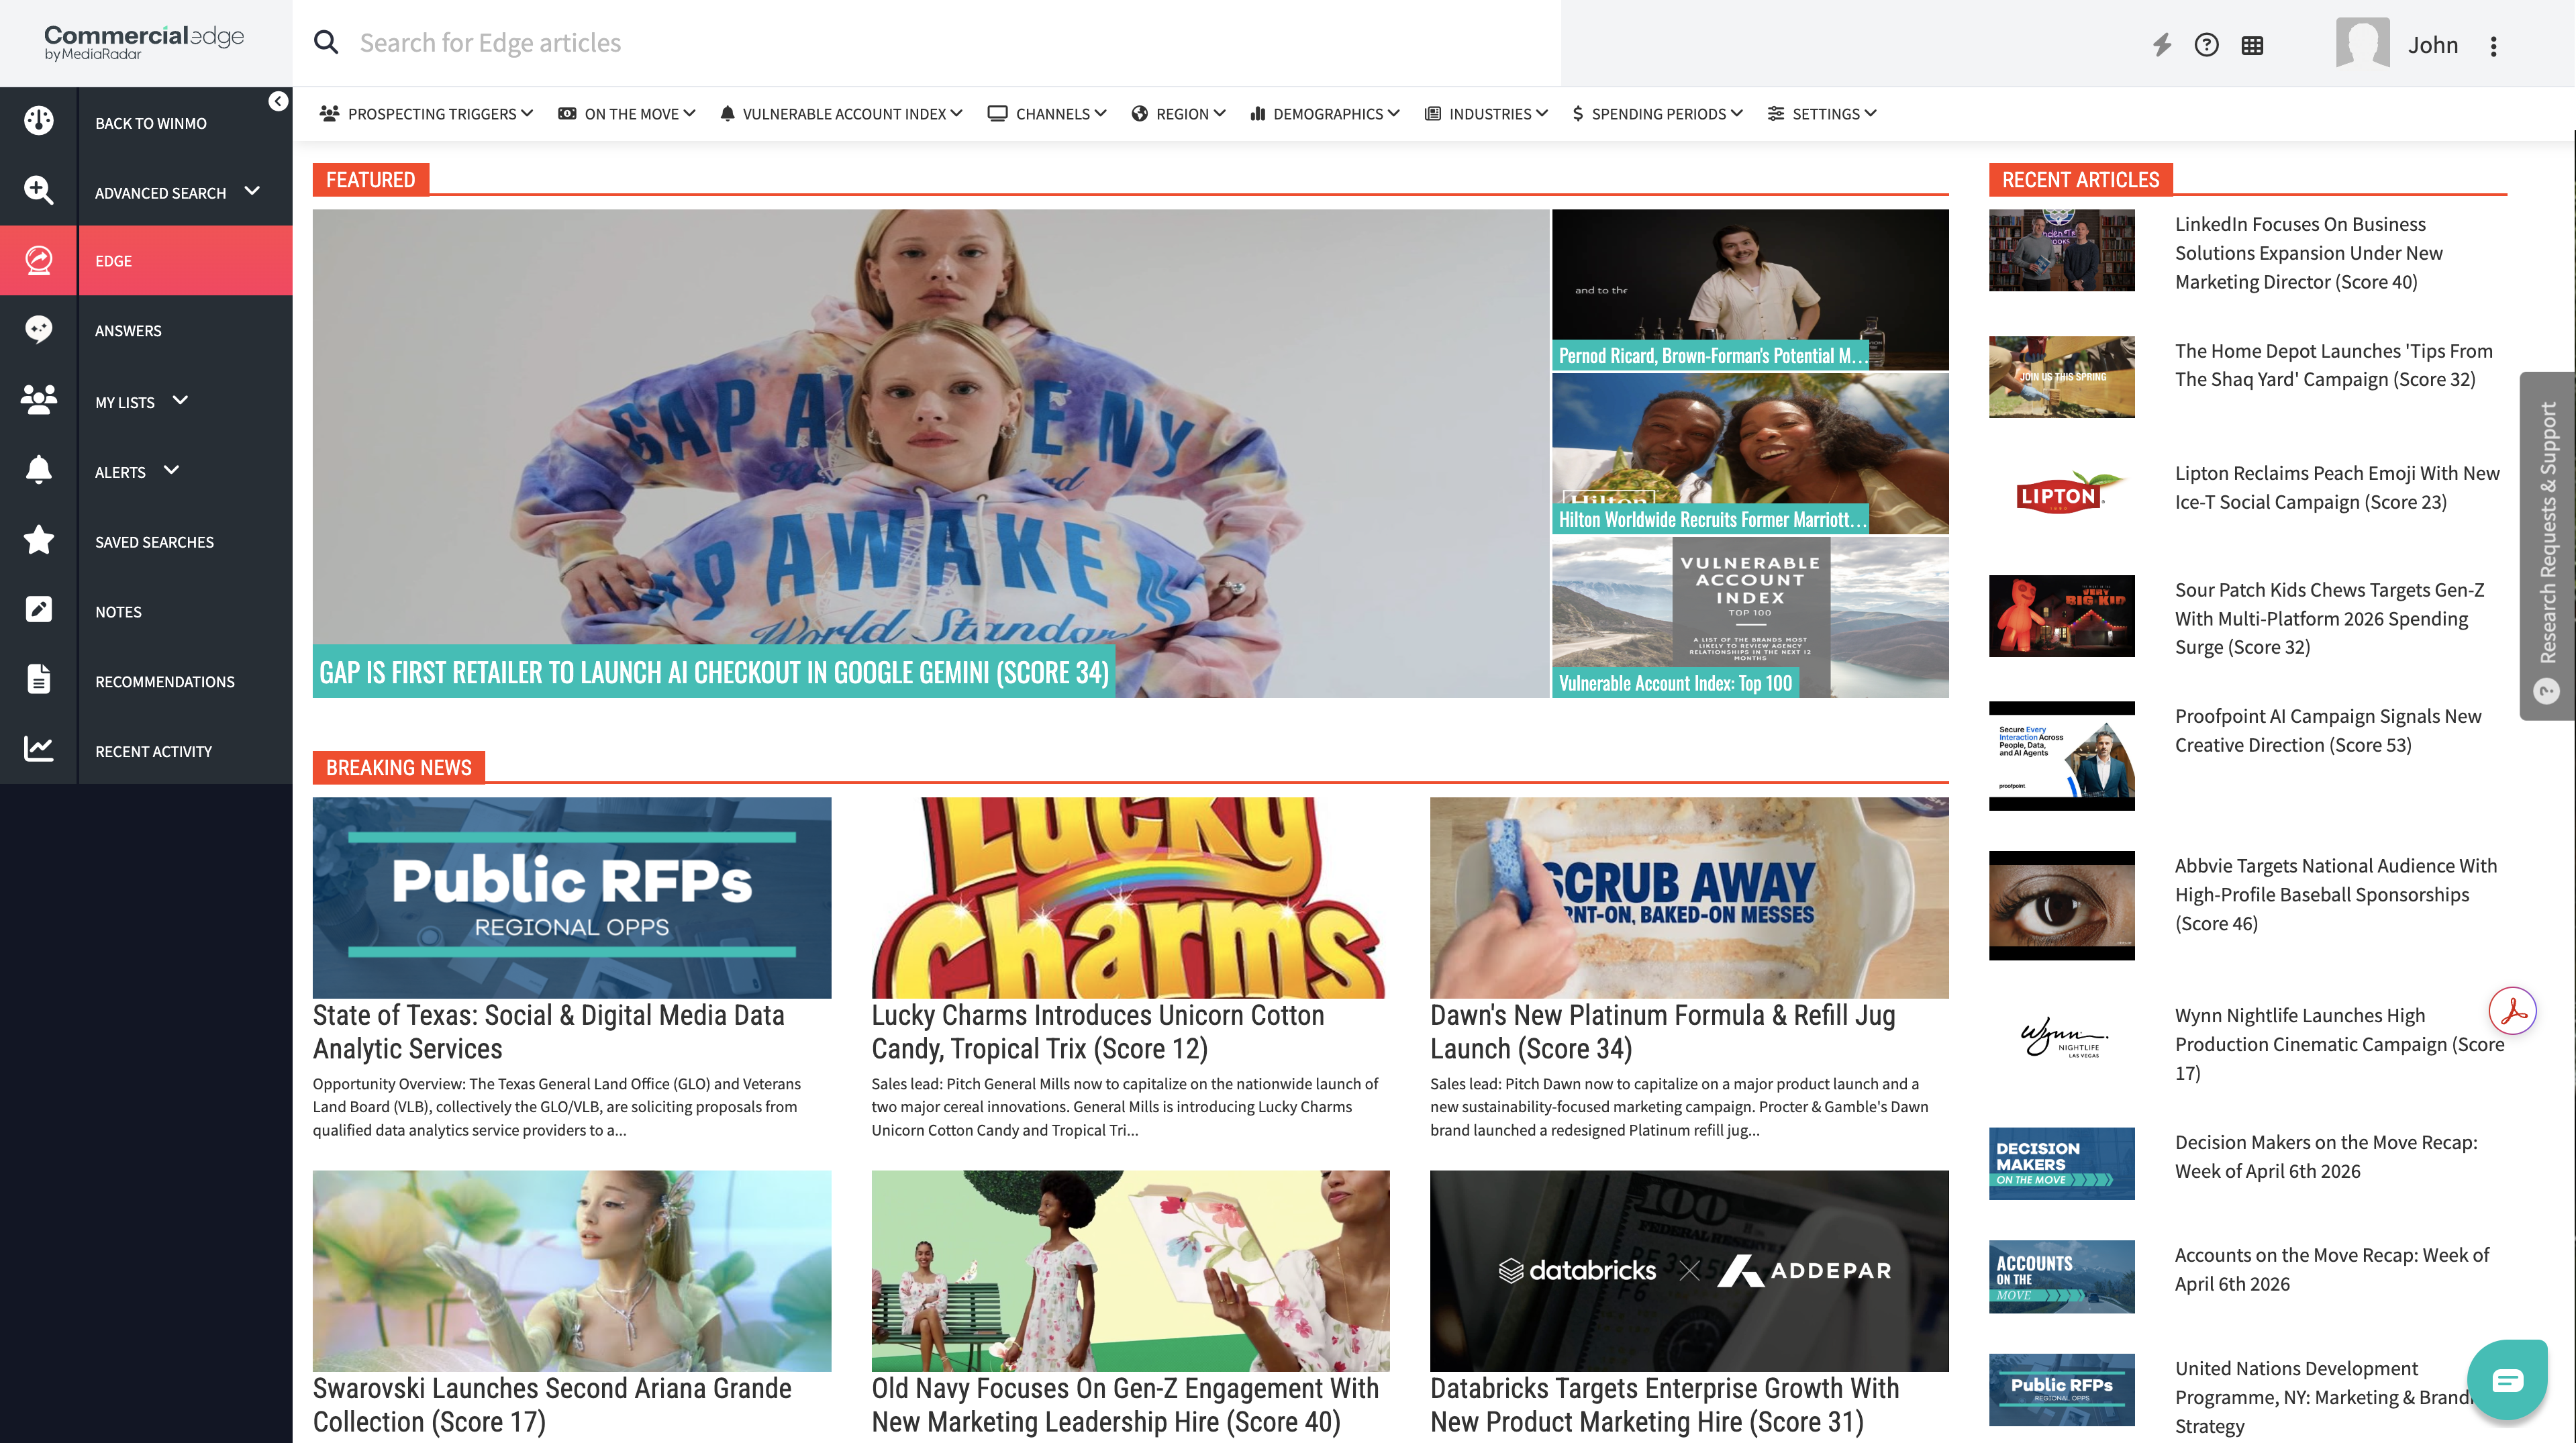Open the Industries dropdown
This screenshot has width=2576, height=1443.
click(x=1487, y=114)
